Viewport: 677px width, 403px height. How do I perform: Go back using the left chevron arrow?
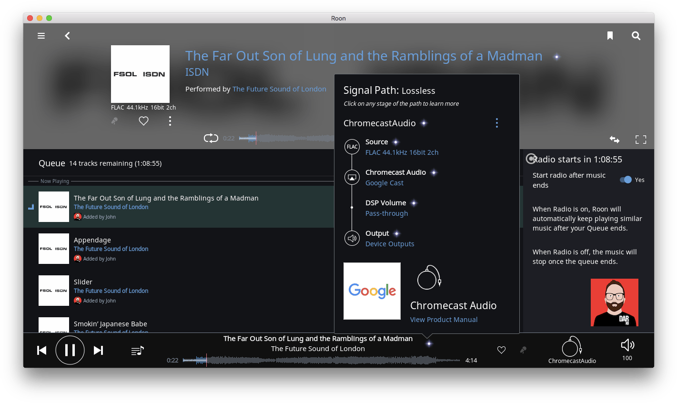tap(67, 36)
